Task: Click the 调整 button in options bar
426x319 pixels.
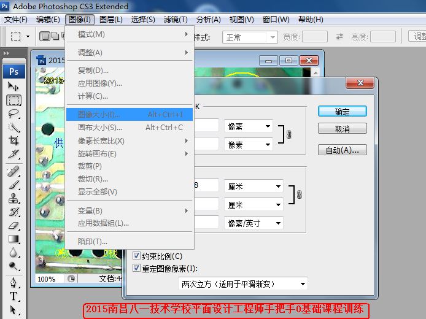Action: pos(417,36)
